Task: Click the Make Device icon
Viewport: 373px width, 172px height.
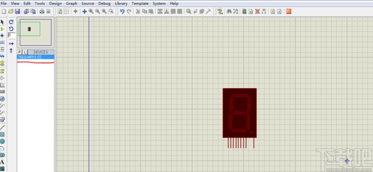Action: (195, 11)
